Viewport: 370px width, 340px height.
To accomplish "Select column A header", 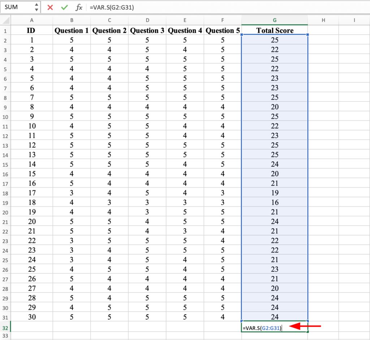I will 31,20.
